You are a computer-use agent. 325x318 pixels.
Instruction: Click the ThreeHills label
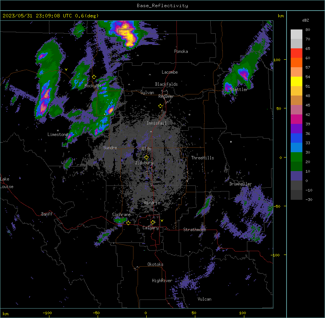pos(202,158)
